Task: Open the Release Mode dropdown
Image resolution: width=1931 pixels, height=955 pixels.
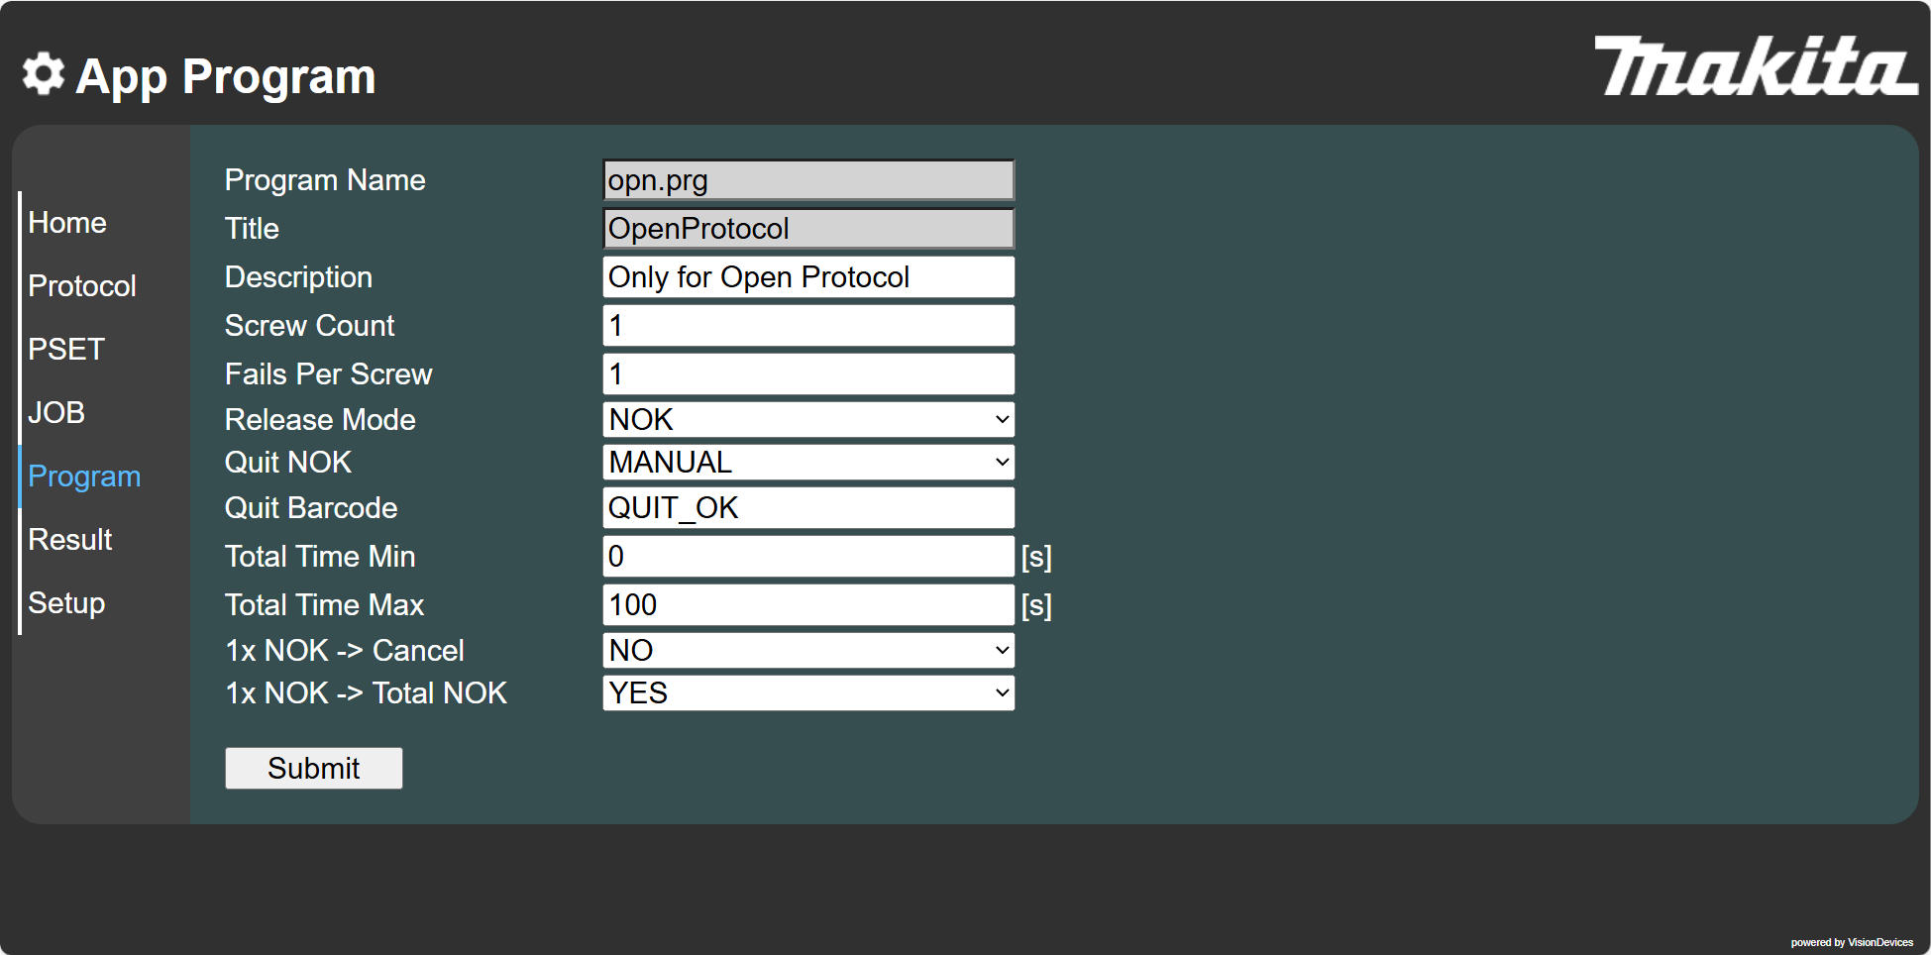Action: [808, 420]
